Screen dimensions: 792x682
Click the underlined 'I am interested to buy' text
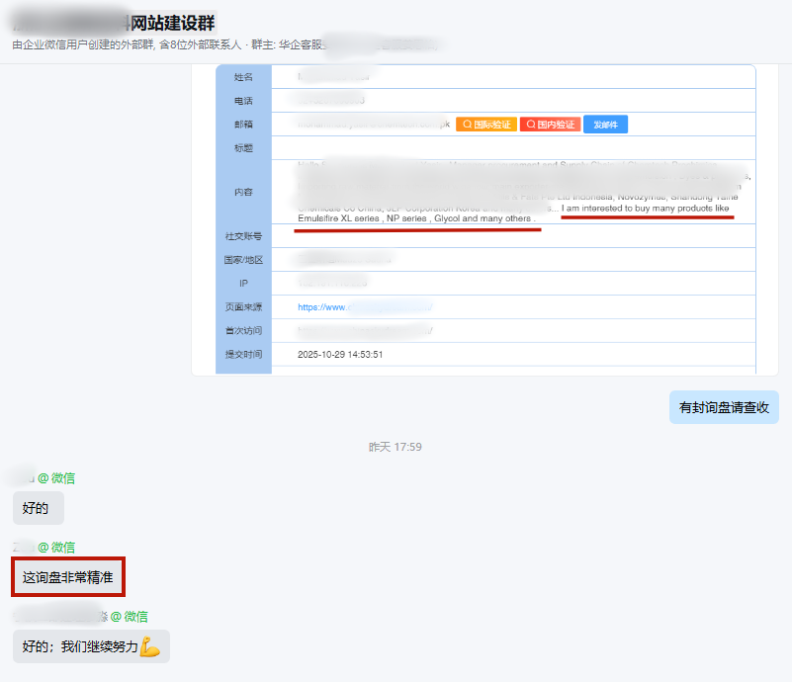tap(645, 209)
